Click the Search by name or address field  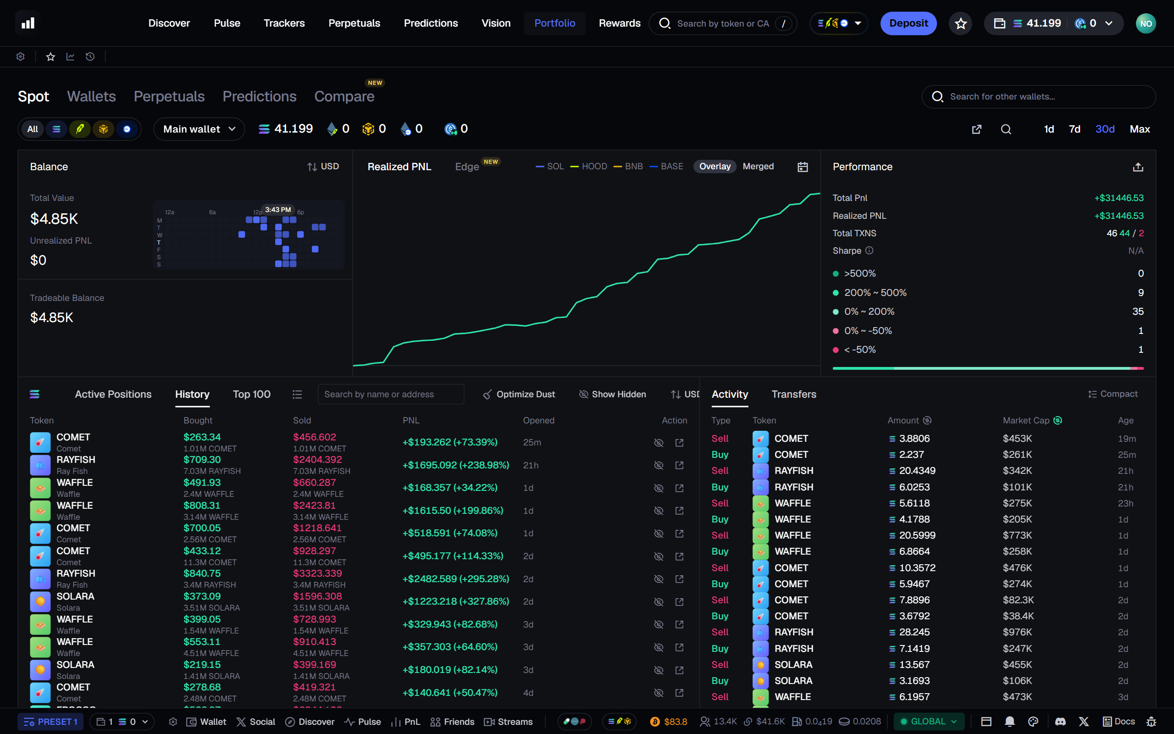pyautogui.click(x=391, y=394)
